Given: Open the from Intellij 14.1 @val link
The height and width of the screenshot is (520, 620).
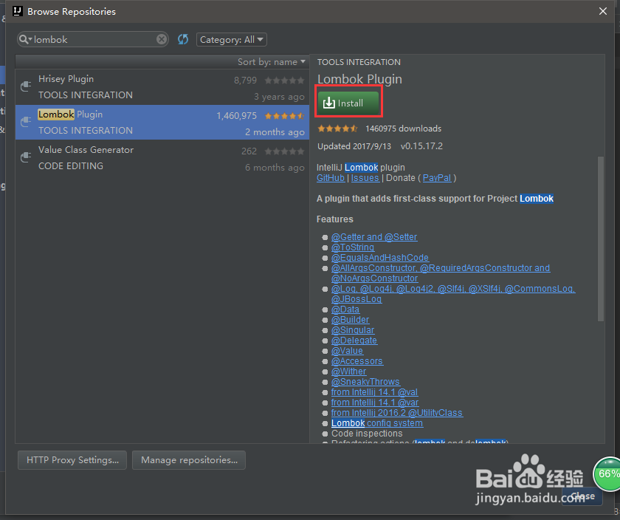Looking at the screenshot, I should [x=374, y=391].
